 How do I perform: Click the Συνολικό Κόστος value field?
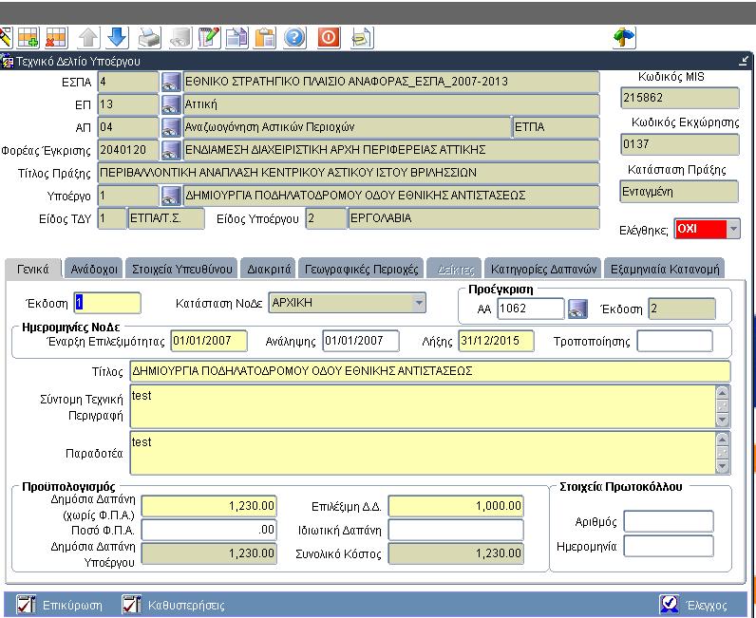[456, 553]
